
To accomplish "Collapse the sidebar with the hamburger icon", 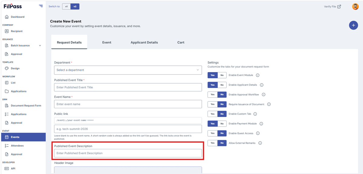I will click(x=41, y=6).
